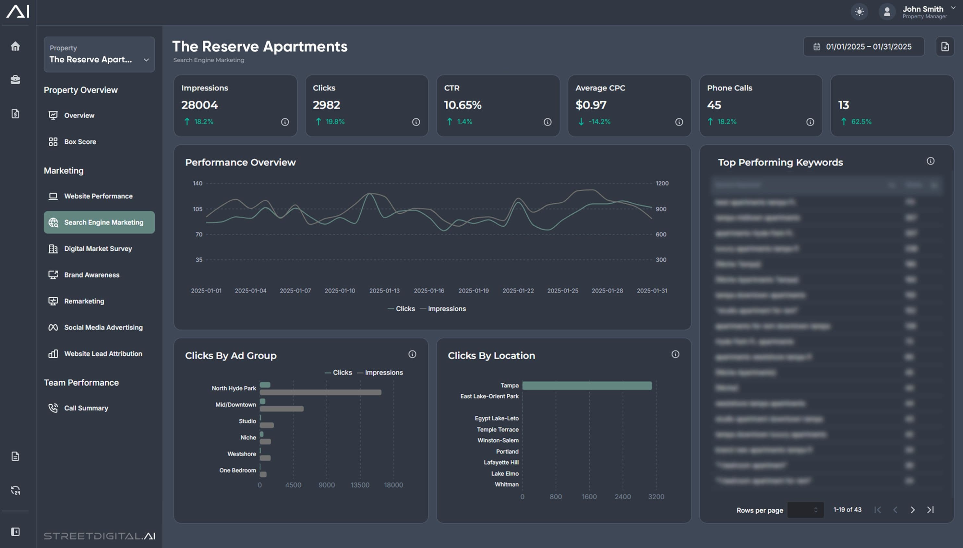Jump to last keywords page

click(x=930, y=510)
